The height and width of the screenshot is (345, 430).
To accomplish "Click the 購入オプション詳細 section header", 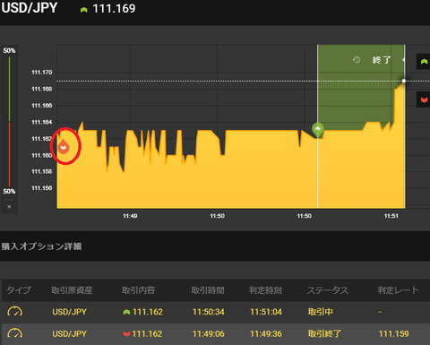I will click(41, 246).
